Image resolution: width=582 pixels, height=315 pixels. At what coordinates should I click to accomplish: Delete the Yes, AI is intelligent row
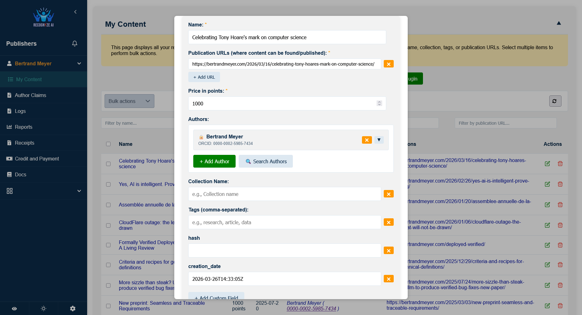pos(560,184)
